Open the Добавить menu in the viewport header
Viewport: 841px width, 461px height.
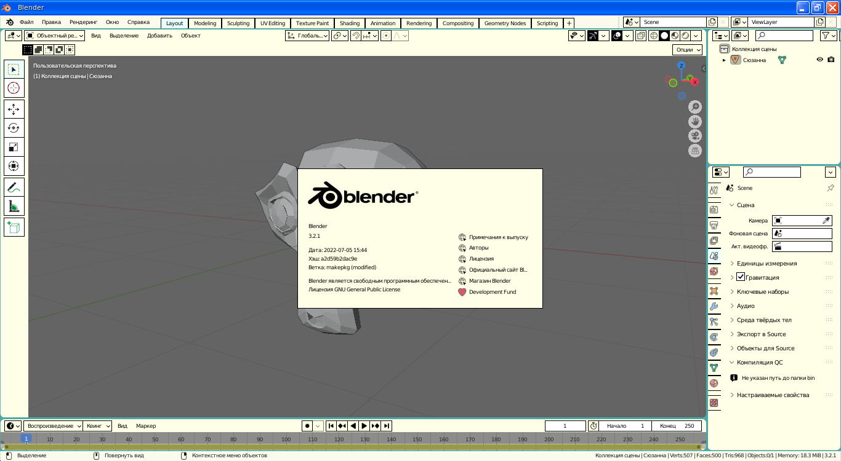[159, 36]
